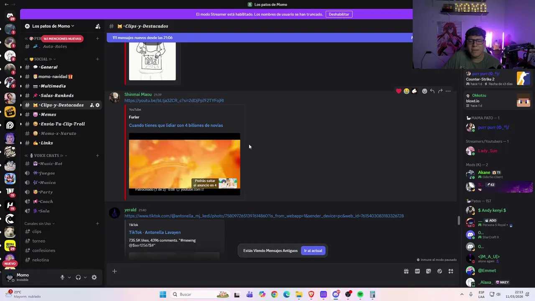Open video title Cuando tienes que lidiar link
535x301 pixels.
(x=176, y=125)
